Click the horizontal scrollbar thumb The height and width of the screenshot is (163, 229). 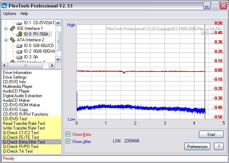tap(25, 65)
